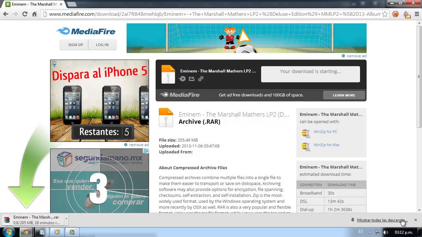Click the 'Your download is starting...' box
The height and width of the screenshot is (237, 422).
pyautogui.click(x=311, y=74)
